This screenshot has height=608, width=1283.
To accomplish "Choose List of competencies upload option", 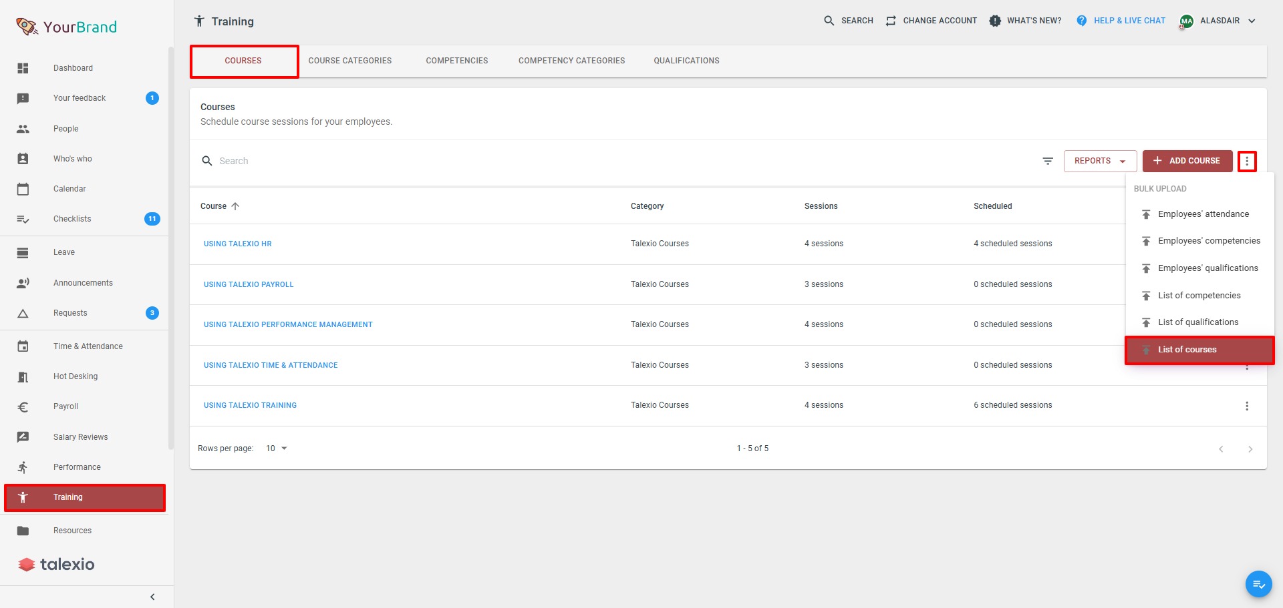I will [x=1199, y=296].
